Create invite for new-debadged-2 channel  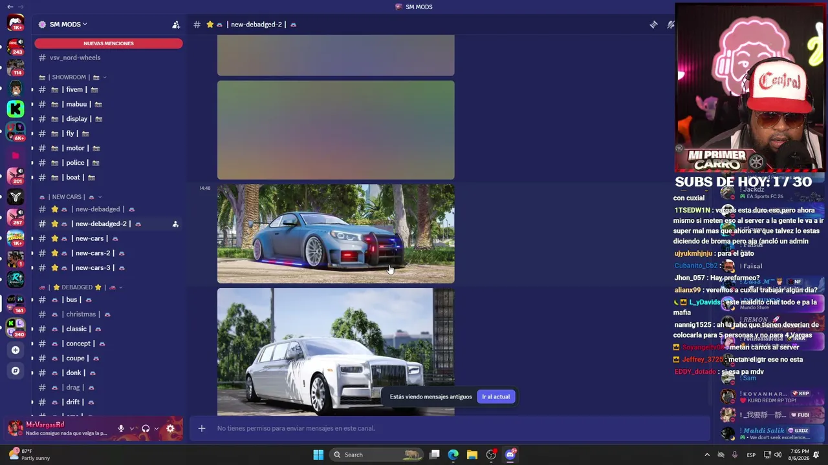[175, 224]
